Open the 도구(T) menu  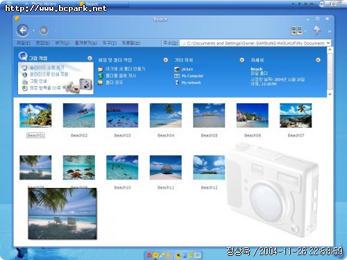point(110,43)
